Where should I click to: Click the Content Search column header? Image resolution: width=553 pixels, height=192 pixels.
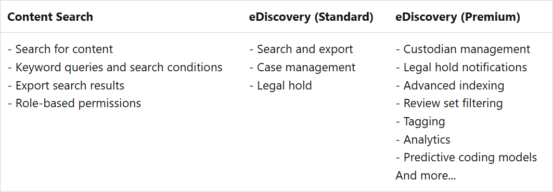click(50, 17)
